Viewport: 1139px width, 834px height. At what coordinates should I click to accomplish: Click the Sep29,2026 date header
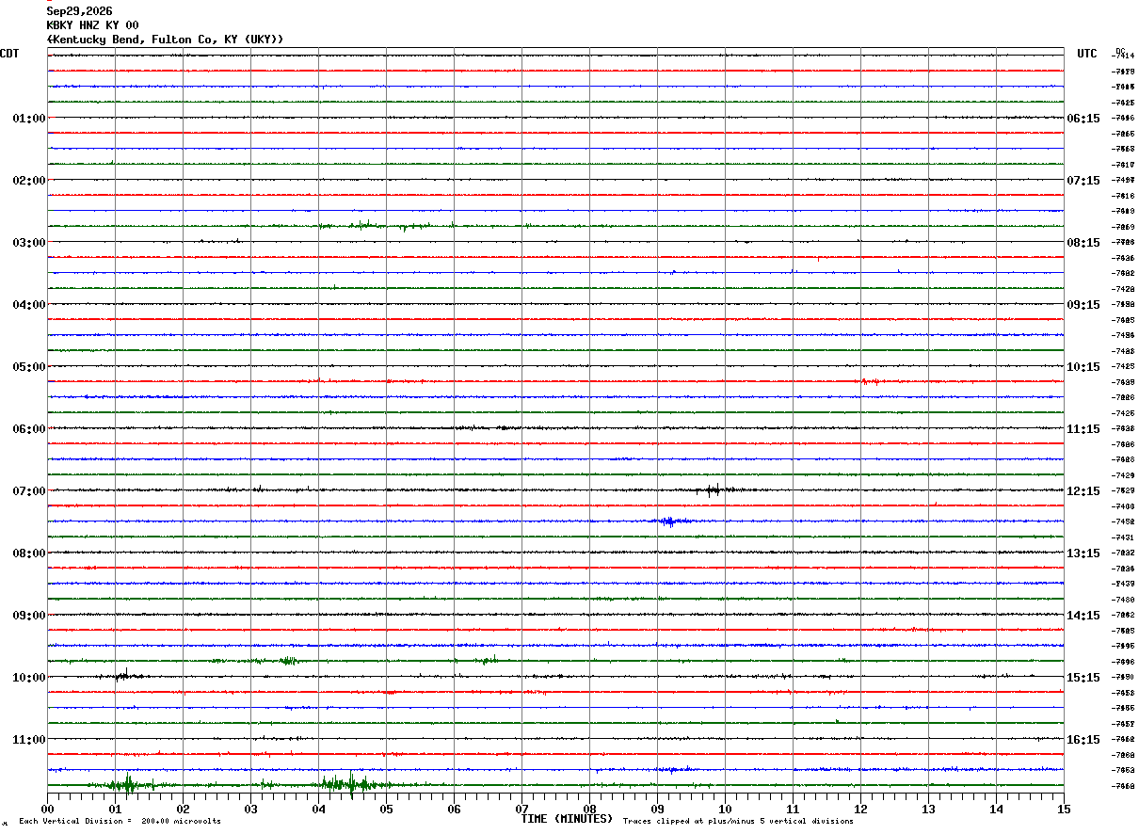[79, 11]
